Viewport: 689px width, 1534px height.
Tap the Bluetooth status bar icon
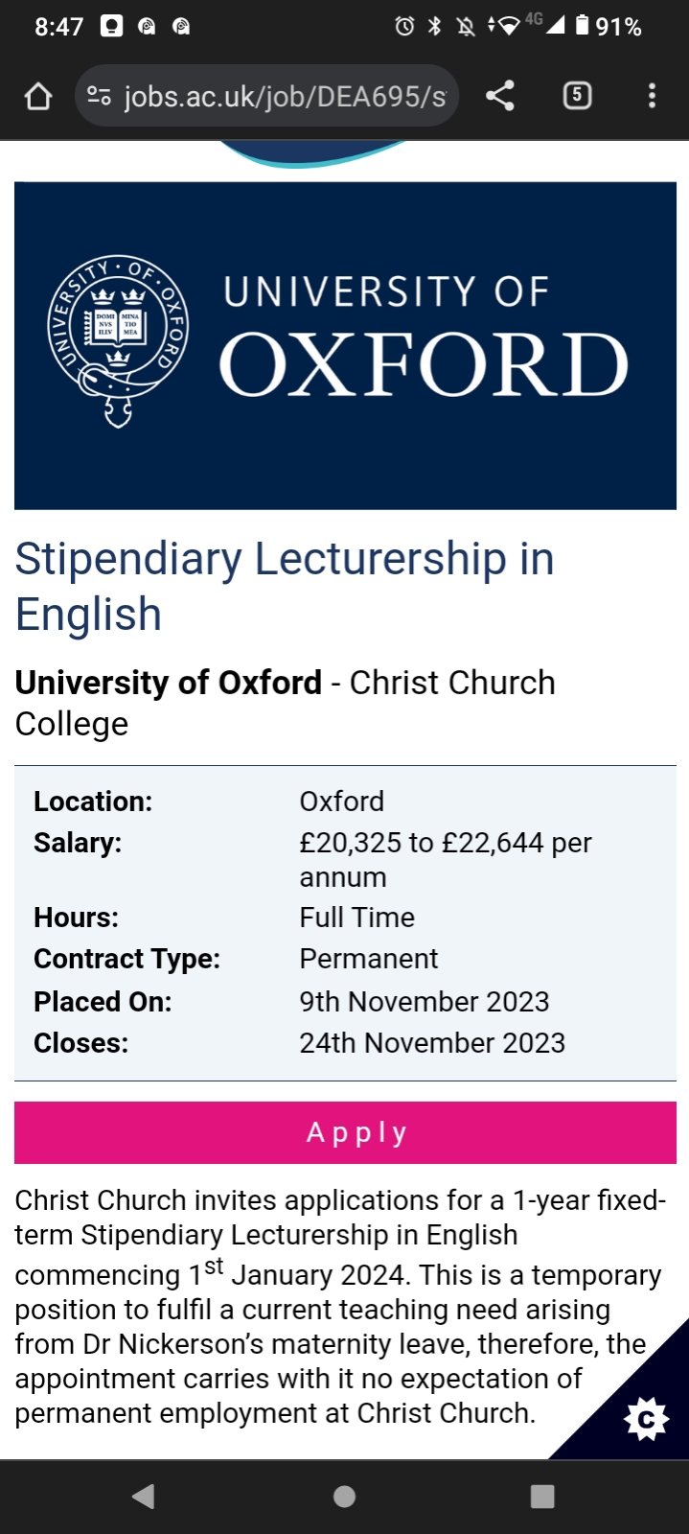tap(435, 26)
